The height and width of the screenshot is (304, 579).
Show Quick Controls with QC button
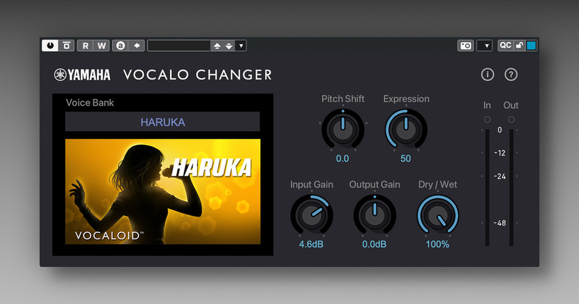click(x=505, y=46)
